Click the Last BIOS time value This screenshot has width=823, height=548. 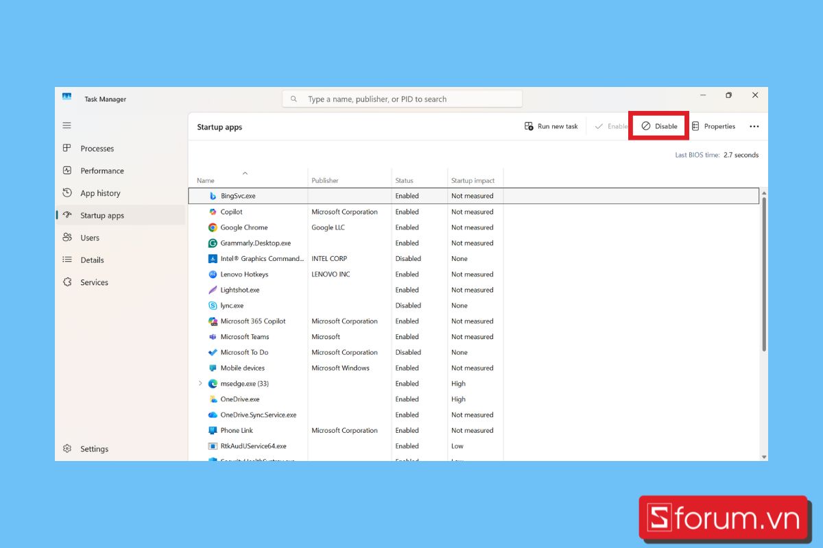point(741,155)
